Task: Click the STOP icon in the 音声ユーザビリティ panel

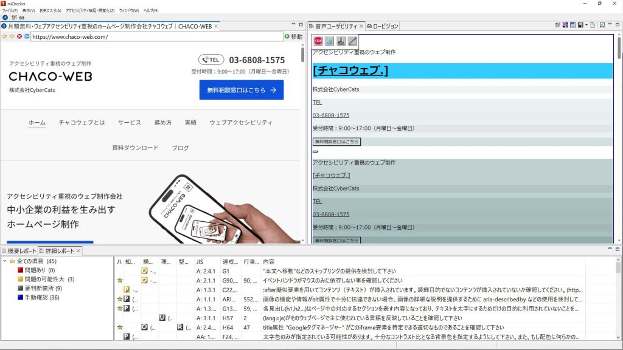Action: tap(318, 41)
